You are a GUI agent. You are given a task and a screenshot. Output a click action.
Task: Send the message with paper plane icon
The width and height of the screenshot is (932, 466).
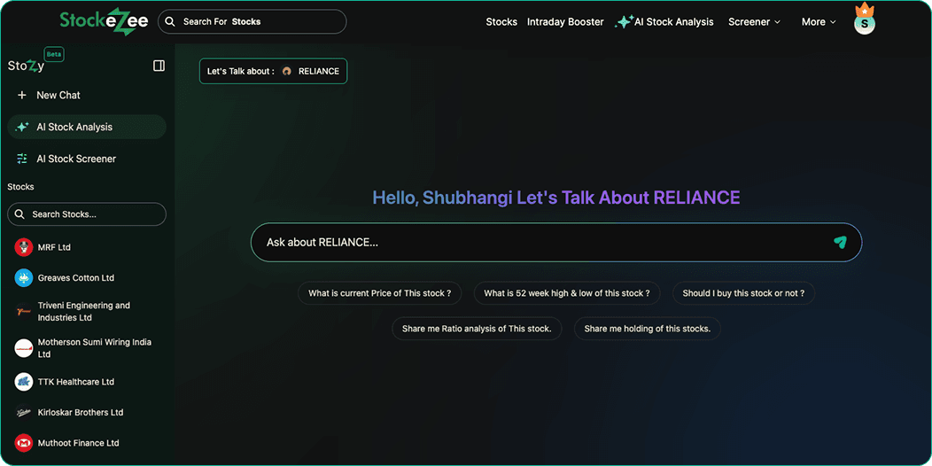tap(840, 242)
